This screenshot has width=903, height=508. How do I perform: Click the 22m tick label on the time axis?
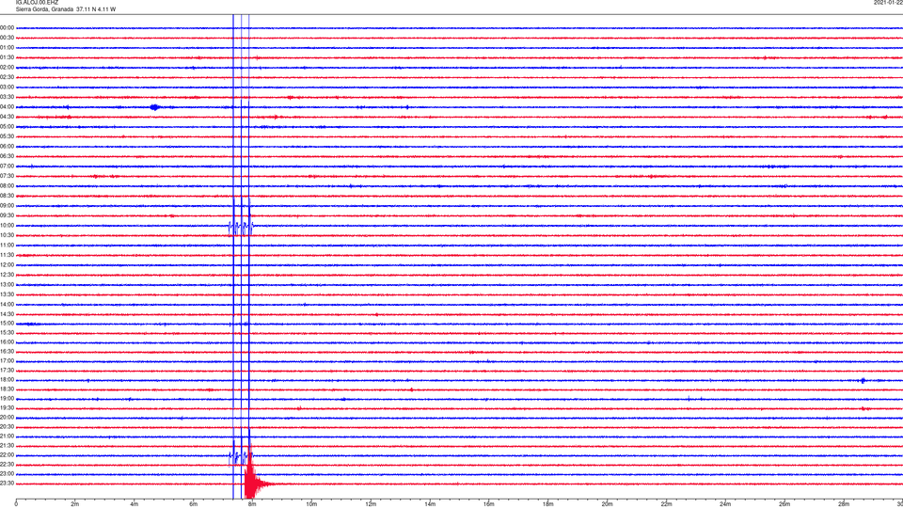[x=666, y=504]
